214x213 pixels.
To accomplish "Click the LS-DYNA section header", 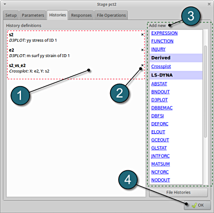I will pos(176,75).
